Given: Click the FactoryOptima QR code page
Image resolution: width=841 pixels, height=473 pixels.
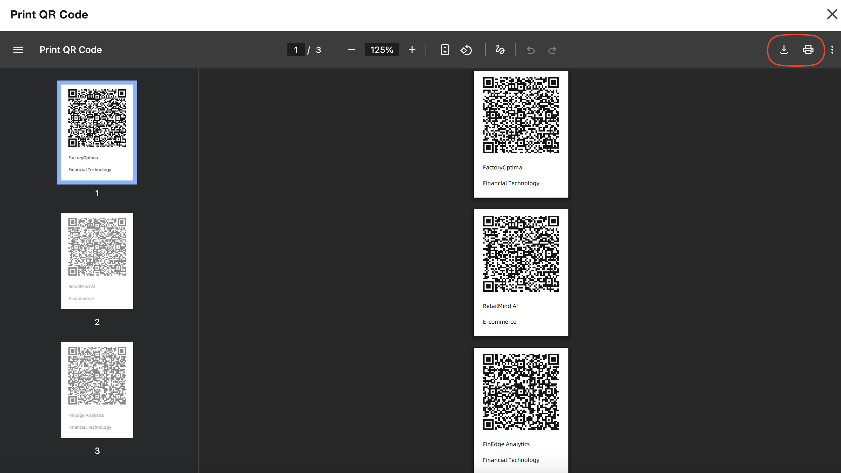Looking at the screenshot, I should pos(521,134).
